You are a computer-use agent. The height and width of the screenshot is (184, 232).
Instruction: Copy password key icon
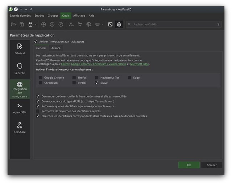(80, 24)
